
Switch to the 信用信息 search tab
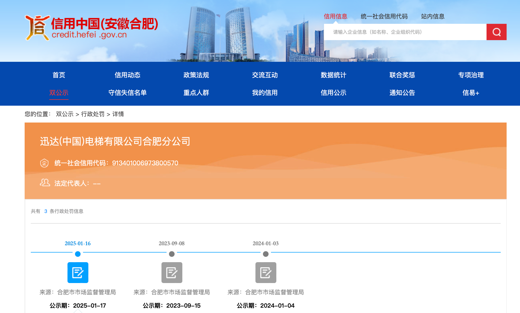click(335, 16)
